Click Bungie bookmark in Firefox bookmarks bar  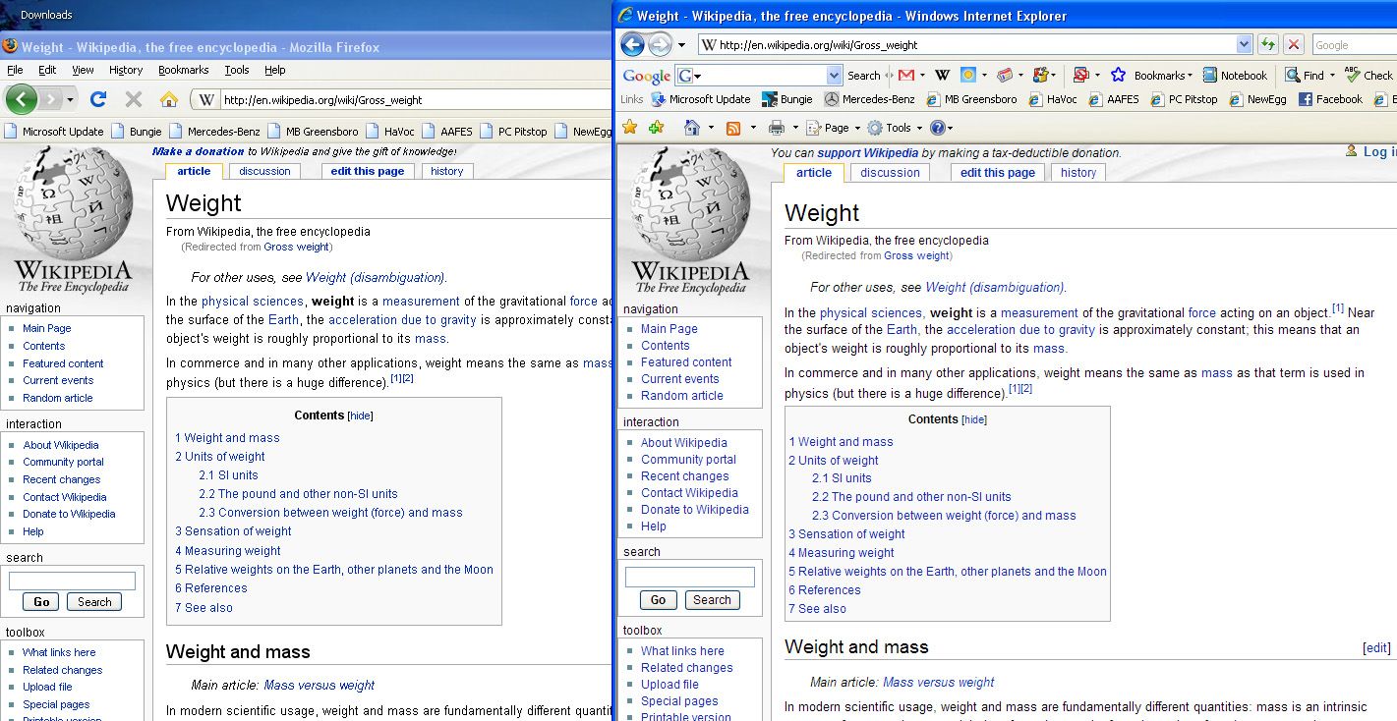click(x=136, y=131)
